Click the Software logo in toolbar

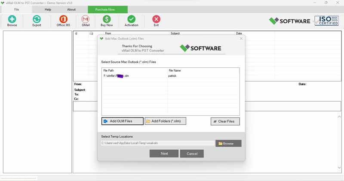click(x=289, y=21)
